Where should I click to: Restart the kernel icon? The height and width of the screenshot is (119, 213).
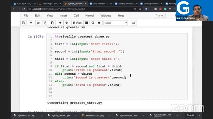point(93,23)
